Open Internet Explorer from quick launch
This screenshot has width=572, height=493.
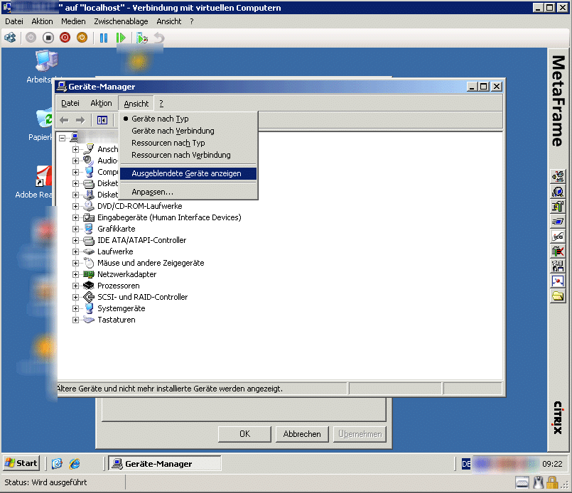point(75,463)
